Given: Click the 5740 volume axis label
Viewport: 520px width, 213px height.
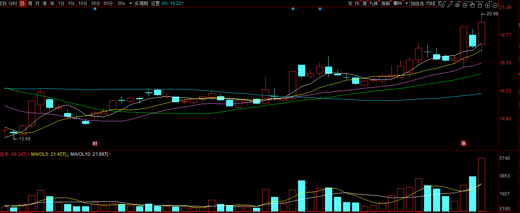Looking at the screenshot, I should point(505,158).
